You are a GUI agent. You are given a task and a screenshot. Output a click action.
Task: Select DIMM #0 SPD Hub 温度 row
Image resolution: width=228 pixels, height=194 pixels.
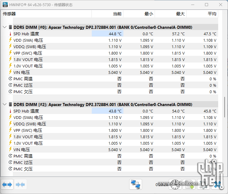(113, 34)
